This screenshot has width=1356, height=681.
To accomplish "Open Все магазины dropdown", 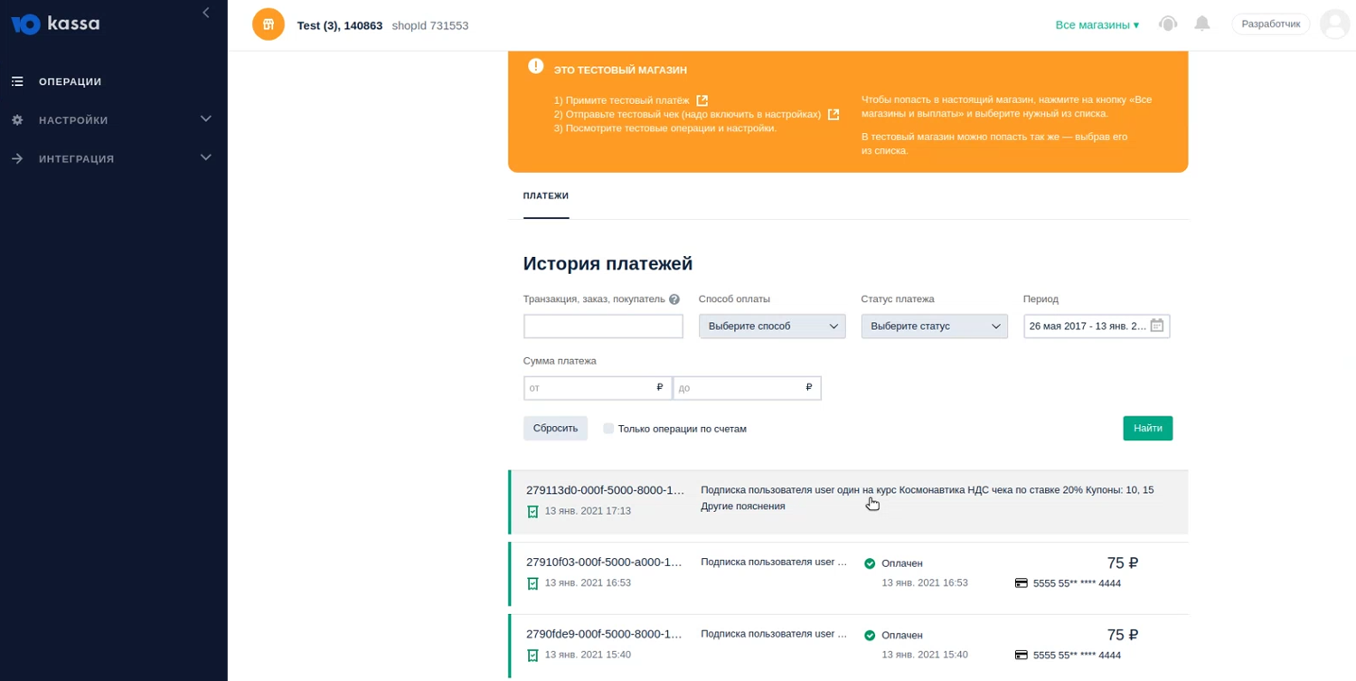I will [x=1097, y=25].
